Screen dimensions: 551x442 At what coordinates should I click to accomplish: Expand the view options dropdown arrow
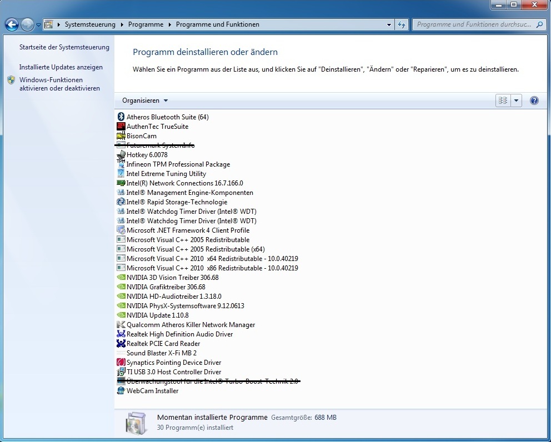click(x=516, y=101)
